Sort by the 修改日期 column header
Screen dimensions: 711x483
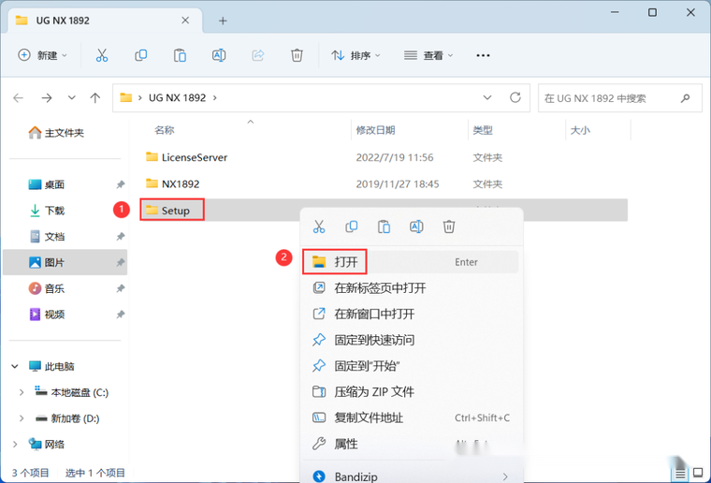tap(375, 131)
